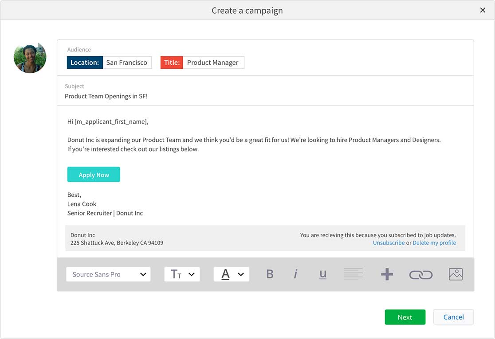495x339 pixels.
Task: Click Senior Recruiter | Donut Inc line
Action: (105, 213)
